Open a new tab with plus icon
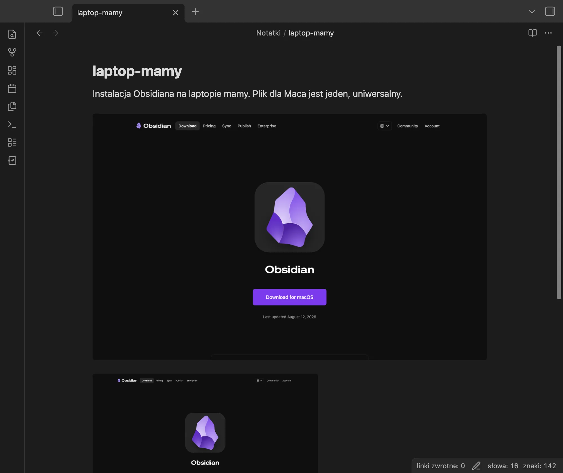 [x=195, y=12]
